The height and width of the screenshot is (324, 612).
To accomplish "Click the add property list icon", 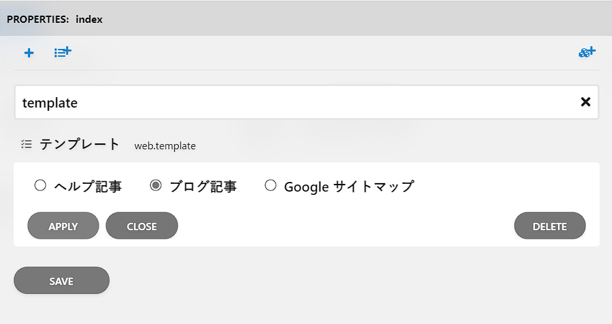I will click(x=63, y=52).
